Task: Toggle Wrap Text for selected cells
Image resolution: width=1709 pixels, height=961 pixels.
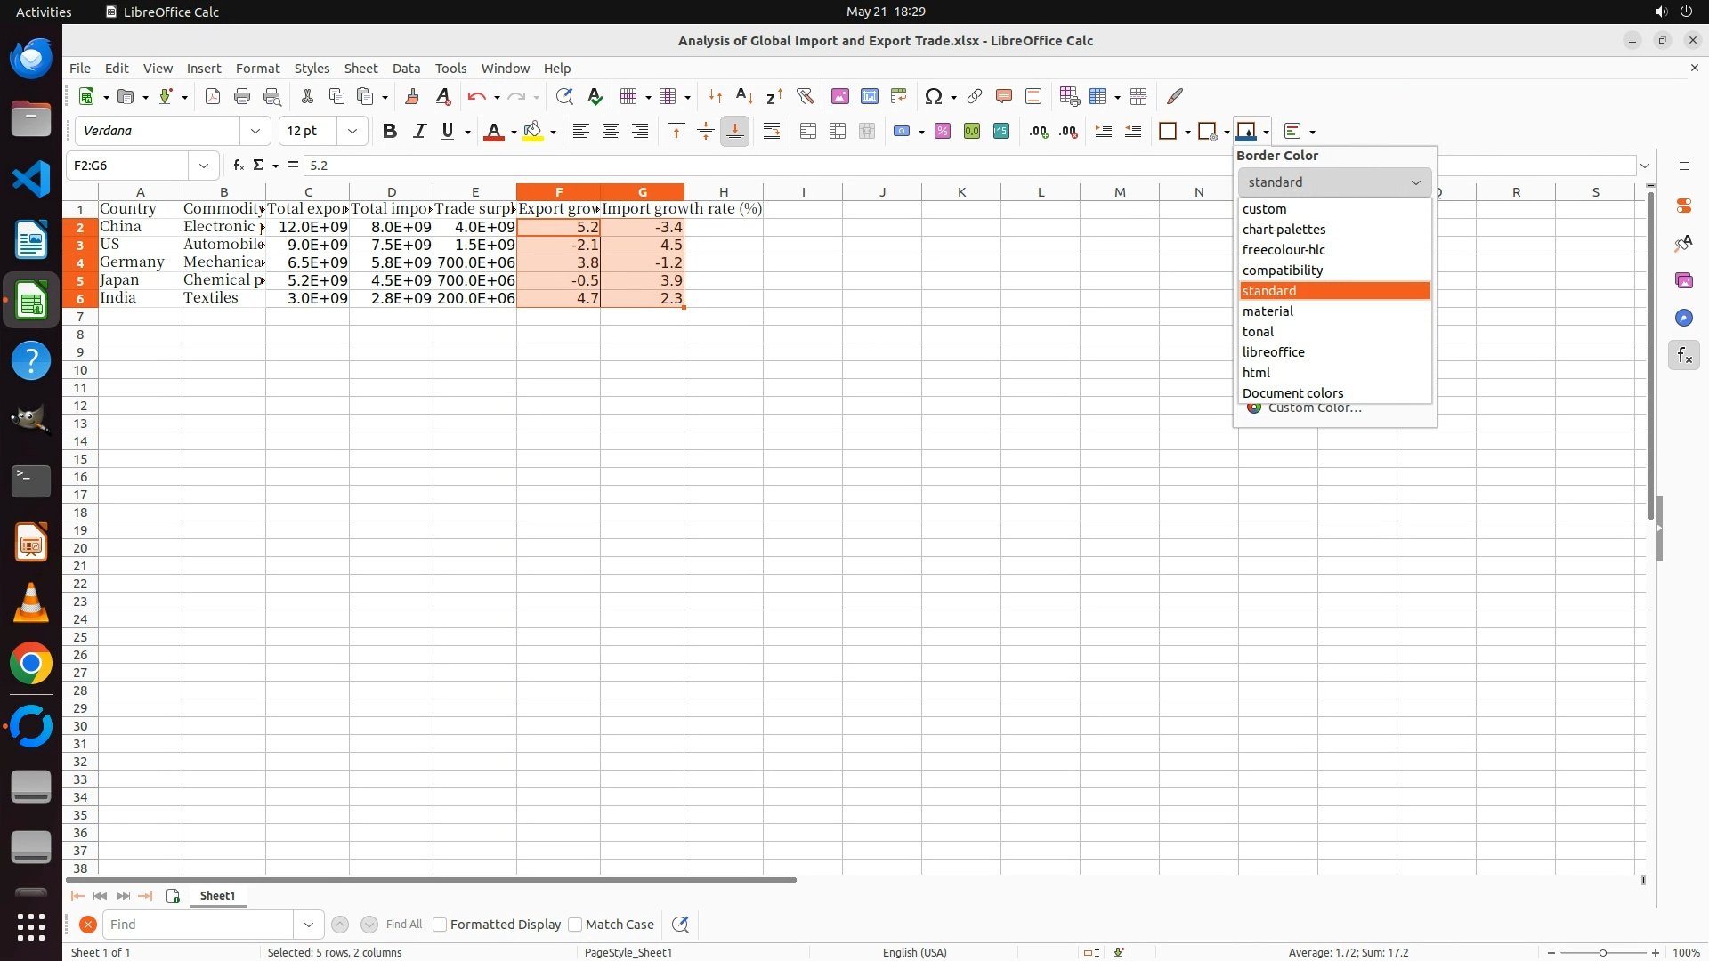Action: pos(772,132)
